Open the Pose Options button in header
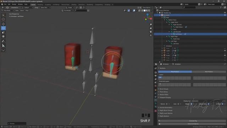227x128 pixels. [x=147, y=7]
